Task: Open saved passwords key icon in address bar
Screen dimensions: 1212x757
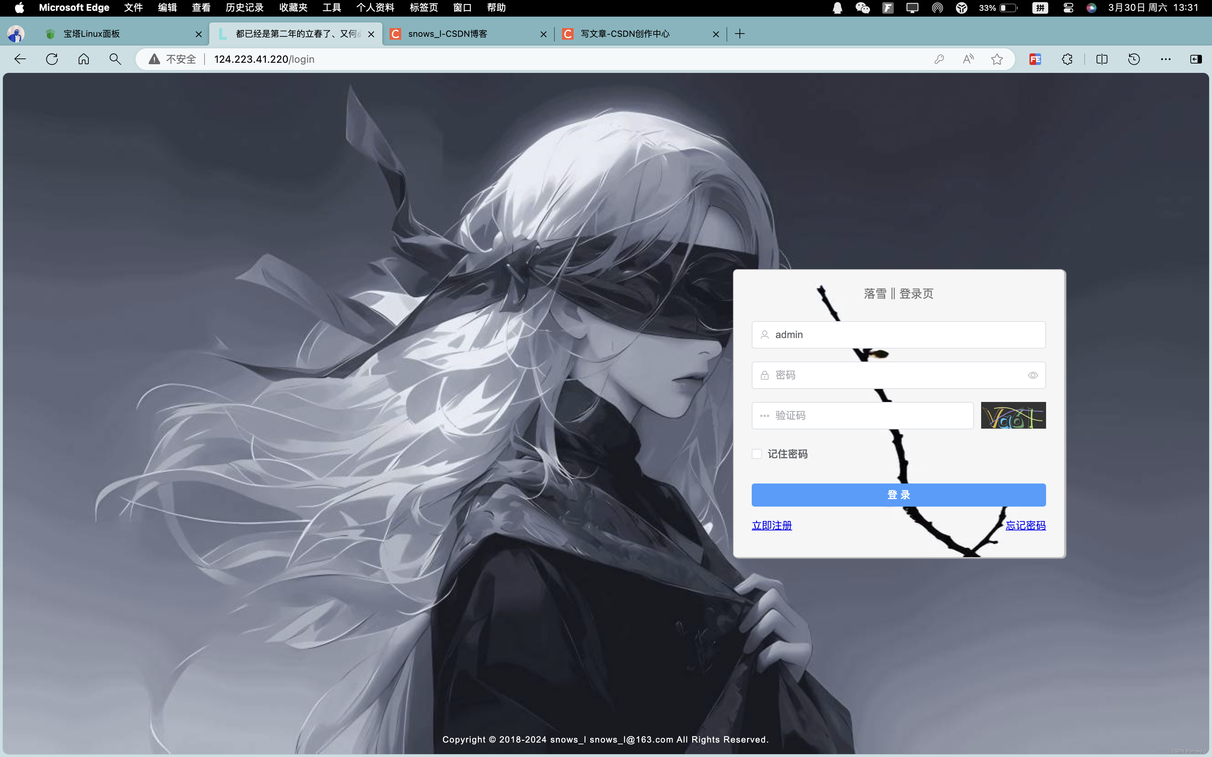Action: 939,59
